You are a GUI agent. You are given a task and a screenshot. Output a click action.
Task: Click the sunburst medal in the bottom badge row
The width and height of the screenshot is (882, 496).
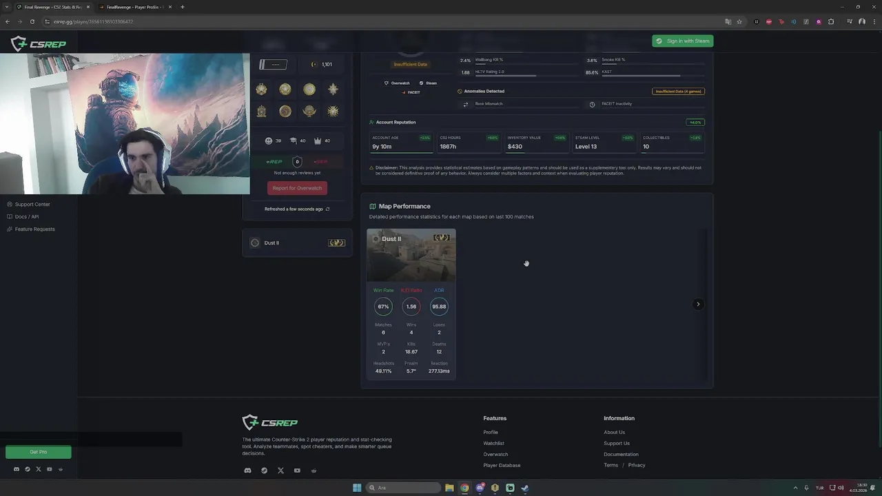pyautogui.click(x=333, y=111)
